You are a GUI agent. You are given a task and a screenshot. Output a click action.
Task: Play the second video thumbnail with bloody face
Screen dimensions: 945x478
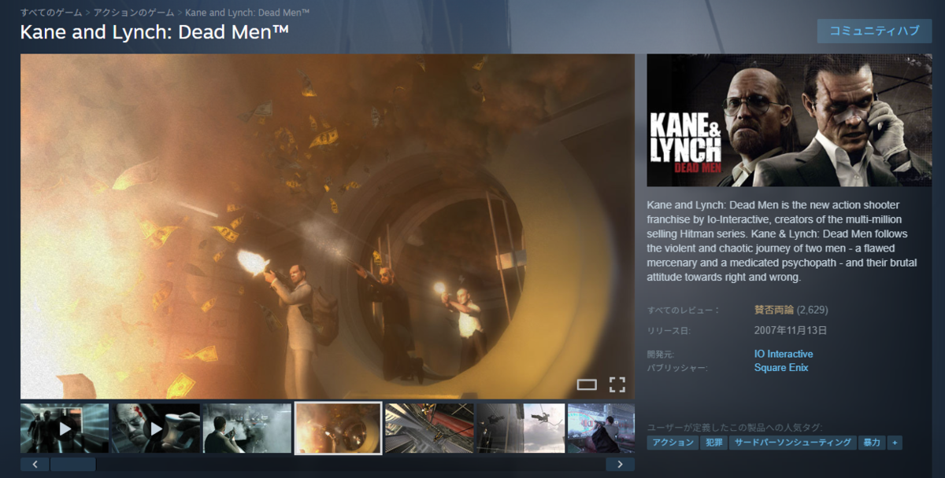click(x=156, y=428)
